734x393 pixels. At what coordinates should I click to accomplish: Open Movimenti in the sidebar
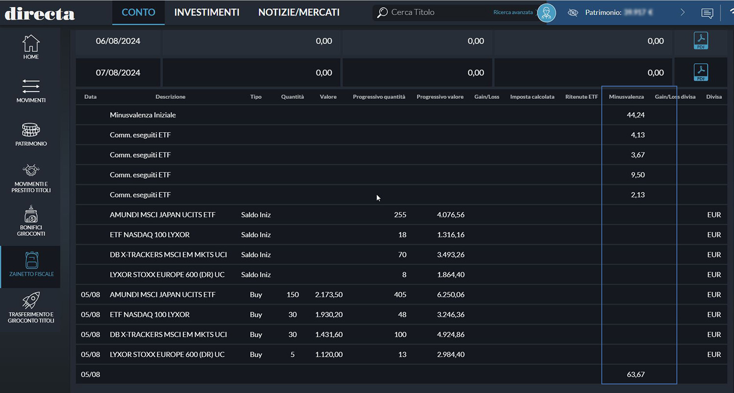point(30,91)
